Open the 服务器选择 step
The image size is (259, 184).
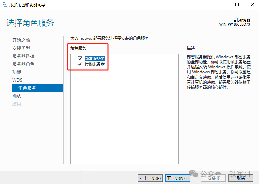click(23, 56)
